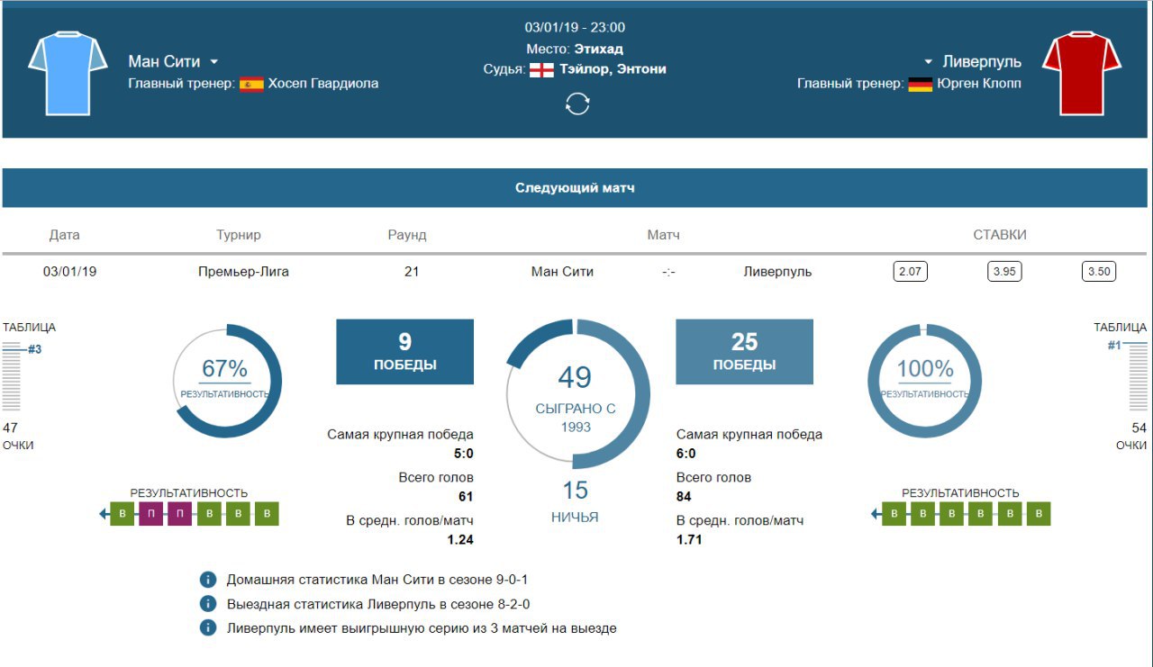Click info icon for Ливерпуль выигрышную серию
This screenshot has width=1153, height=667.
(208, 628)
